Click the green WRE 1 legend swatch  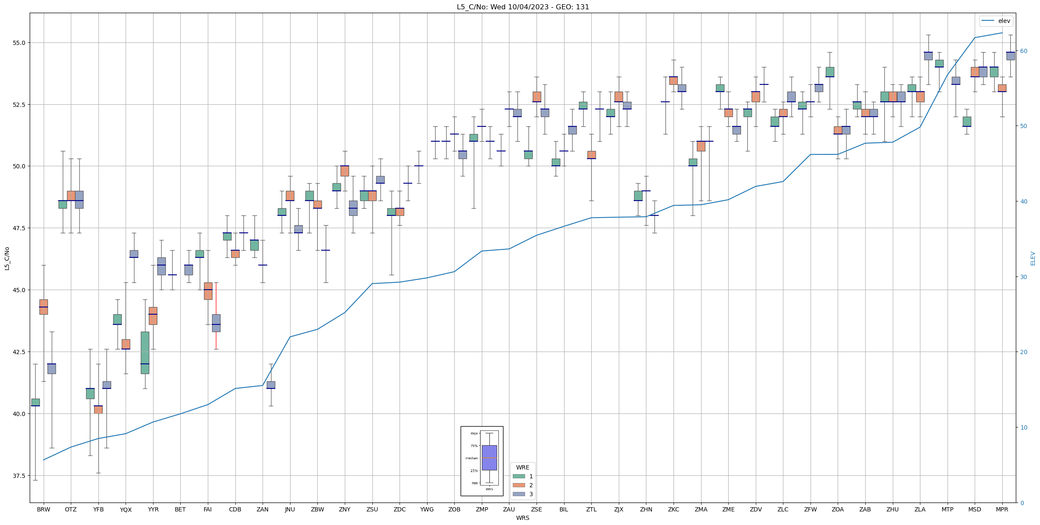(x=519, y=476)
